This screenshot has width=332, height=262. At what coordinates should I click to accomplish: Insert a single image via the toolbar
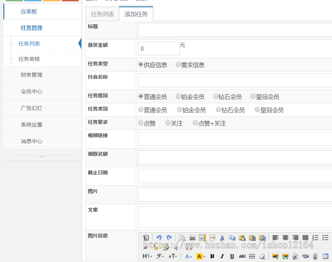pyautogui.click(x=275, y=256)
